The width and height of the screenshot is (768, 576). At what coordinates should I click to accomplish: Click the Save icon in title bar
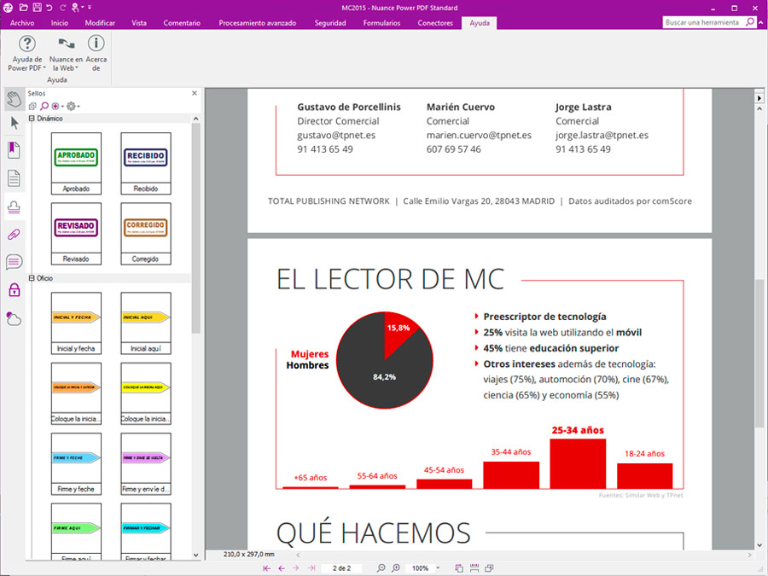[x=37, y=7]
